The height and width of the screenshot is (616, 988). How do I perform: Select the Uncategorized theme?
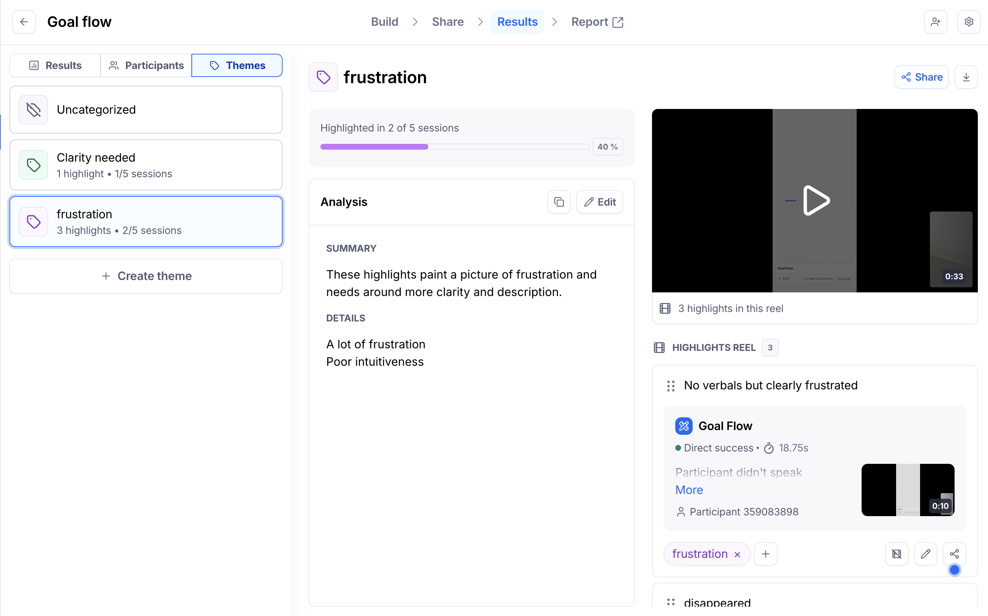[x=146, y=110]
